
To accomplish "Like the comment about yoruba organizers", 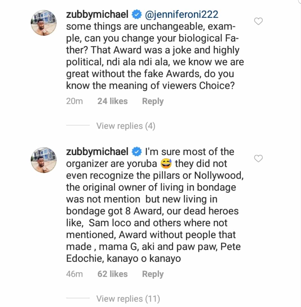I will point(258,159).
